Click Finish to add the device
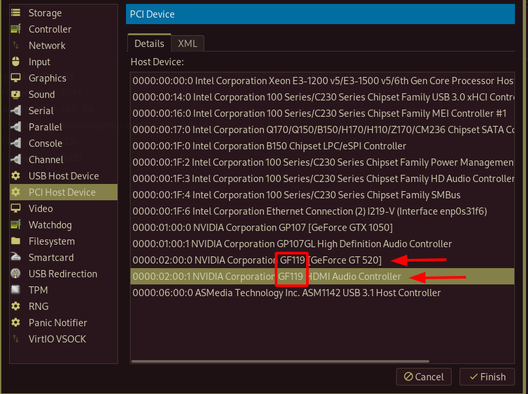Viewport: 528px width, 394px height. click(x=487, y=376)
